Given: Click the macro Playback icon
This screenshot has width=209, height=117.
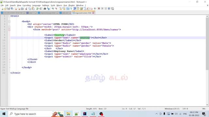Looking at the screenshot, I should (x=105, y=9).
